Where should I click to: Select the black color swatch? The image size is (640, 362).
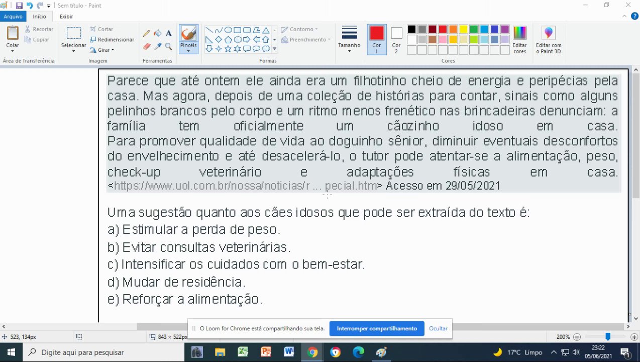[411, 29]
